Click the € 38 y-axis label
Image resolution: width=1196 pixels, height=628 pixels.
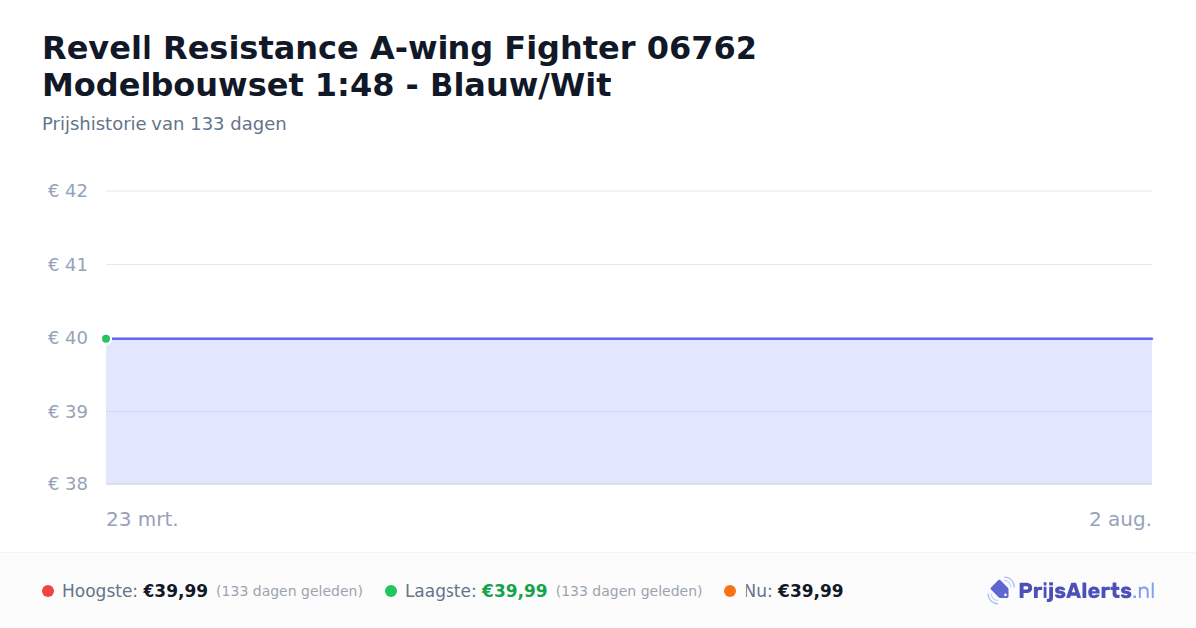[x=67, y=484]
